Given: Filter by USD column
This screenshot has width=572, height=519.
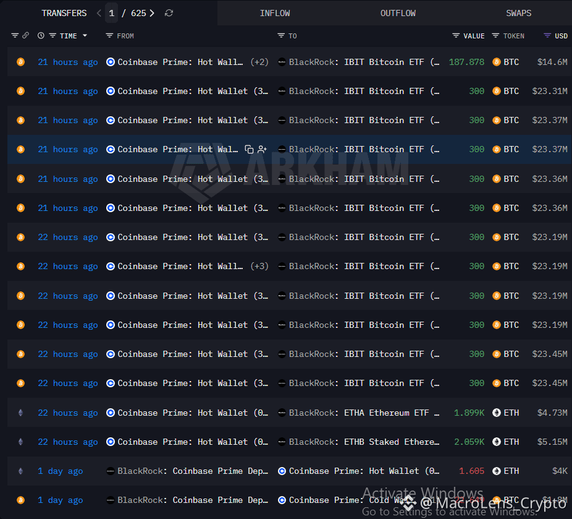Looking at the screenshot, I should coord(547,35).
